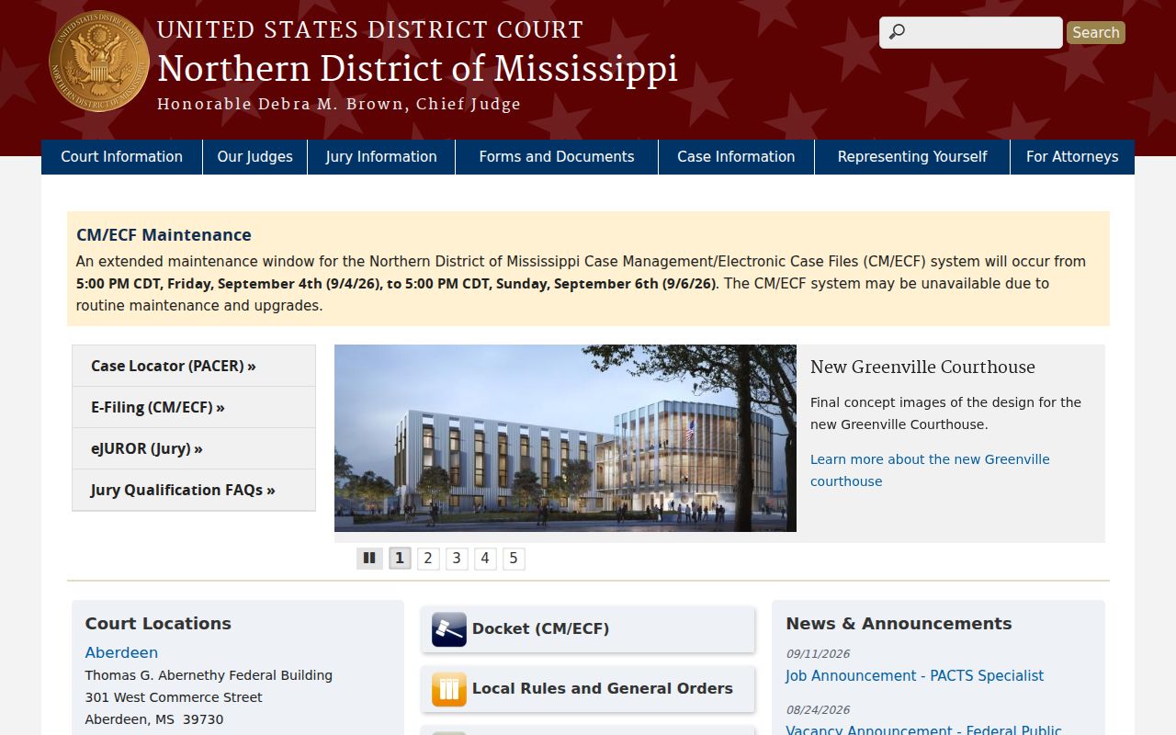Image resolution: width=1176 pixels, height=735 pixels.
Task: Click the News & Announcements heading
Action: click(x=899, y=624)
